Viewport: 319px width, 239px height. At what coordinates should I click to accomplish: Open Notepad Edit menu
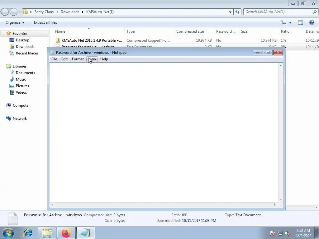pos(64,59)
